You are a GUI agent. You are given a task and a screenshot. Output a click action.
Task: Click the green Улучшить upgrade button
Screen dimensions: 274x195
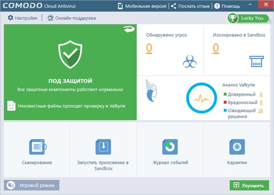click(x=249, y=185)
